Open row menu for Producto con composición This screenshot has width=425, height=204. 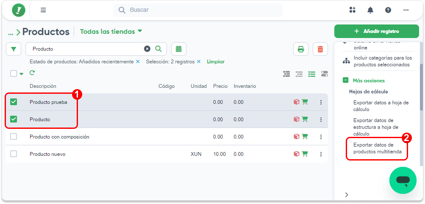[321, 137]
